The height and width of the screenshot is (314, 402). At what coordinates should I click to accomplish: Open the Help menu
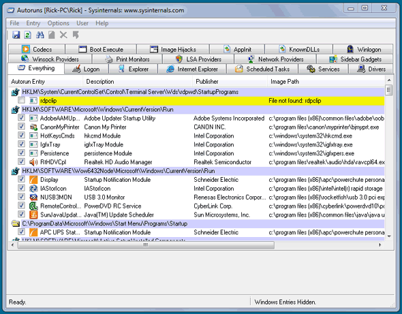(102, 23)
